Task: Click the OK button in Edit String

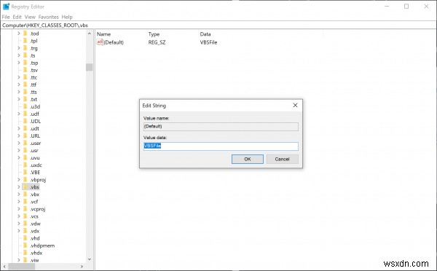Action: pos(248,159)
